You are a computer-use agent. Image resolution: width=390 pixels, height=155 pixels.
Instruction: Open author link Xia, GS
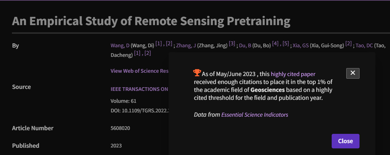pyautogui.click(x=301, y=46)
